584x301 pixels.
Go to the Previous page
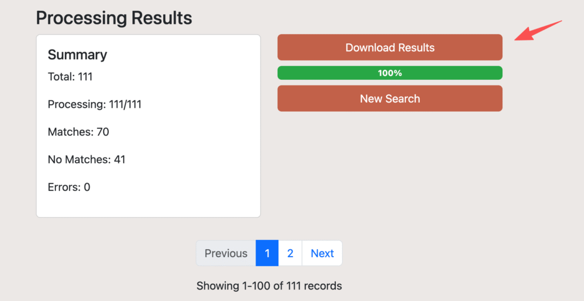pyautogui.click(x=226, y=253)
